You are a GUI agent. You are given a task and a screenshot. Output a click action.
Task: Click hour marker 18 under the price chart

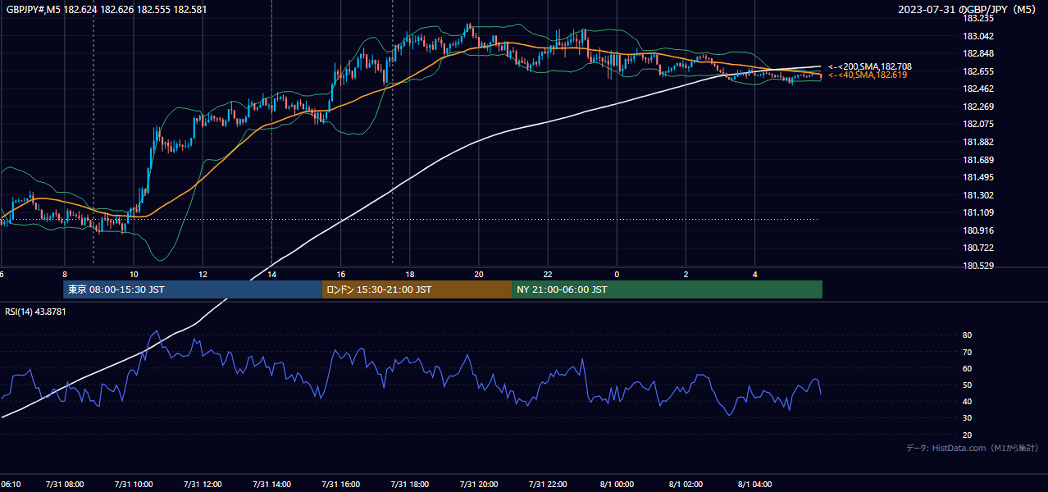410,275
